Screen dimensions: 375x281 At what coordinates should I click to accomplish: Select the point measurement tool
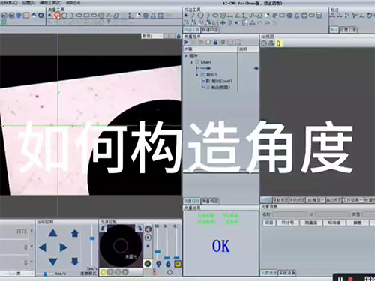click(x=49, y=16)
